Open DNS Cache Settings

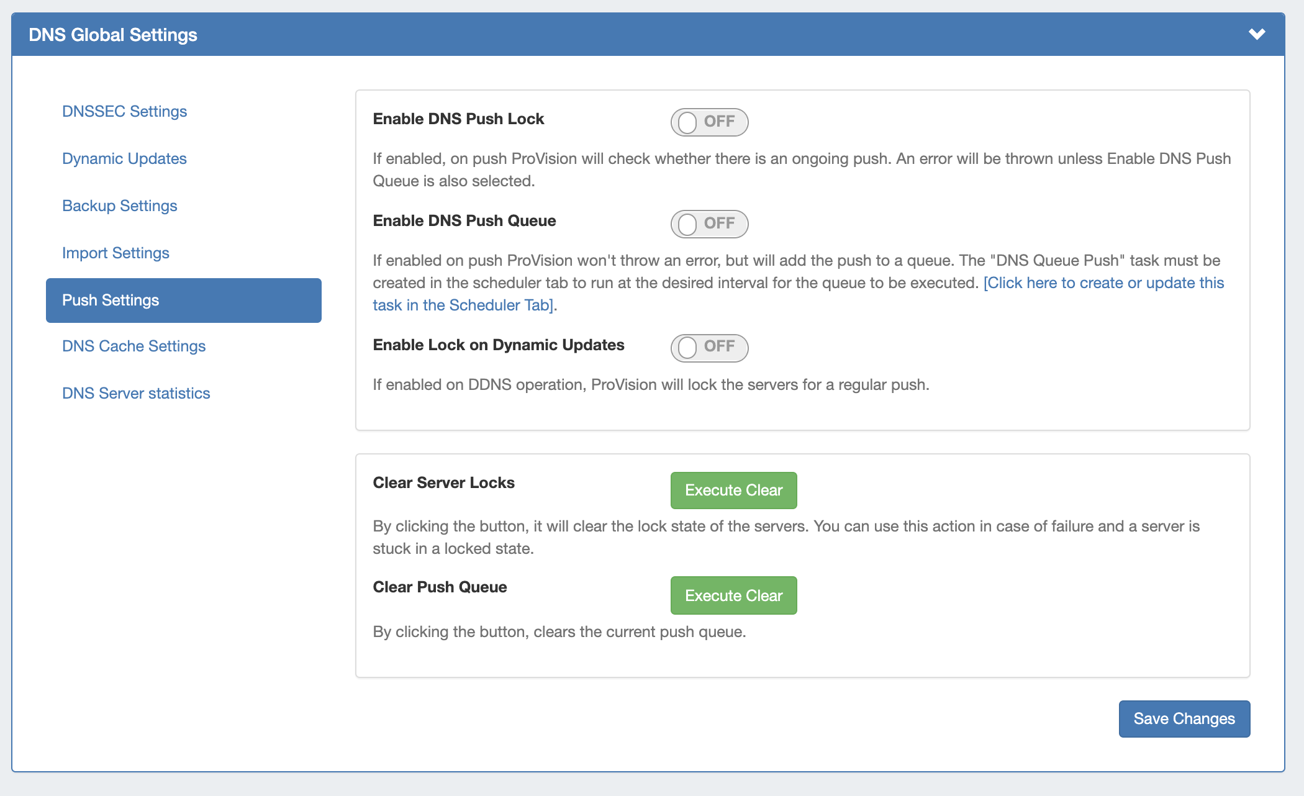tap(134, 346)
